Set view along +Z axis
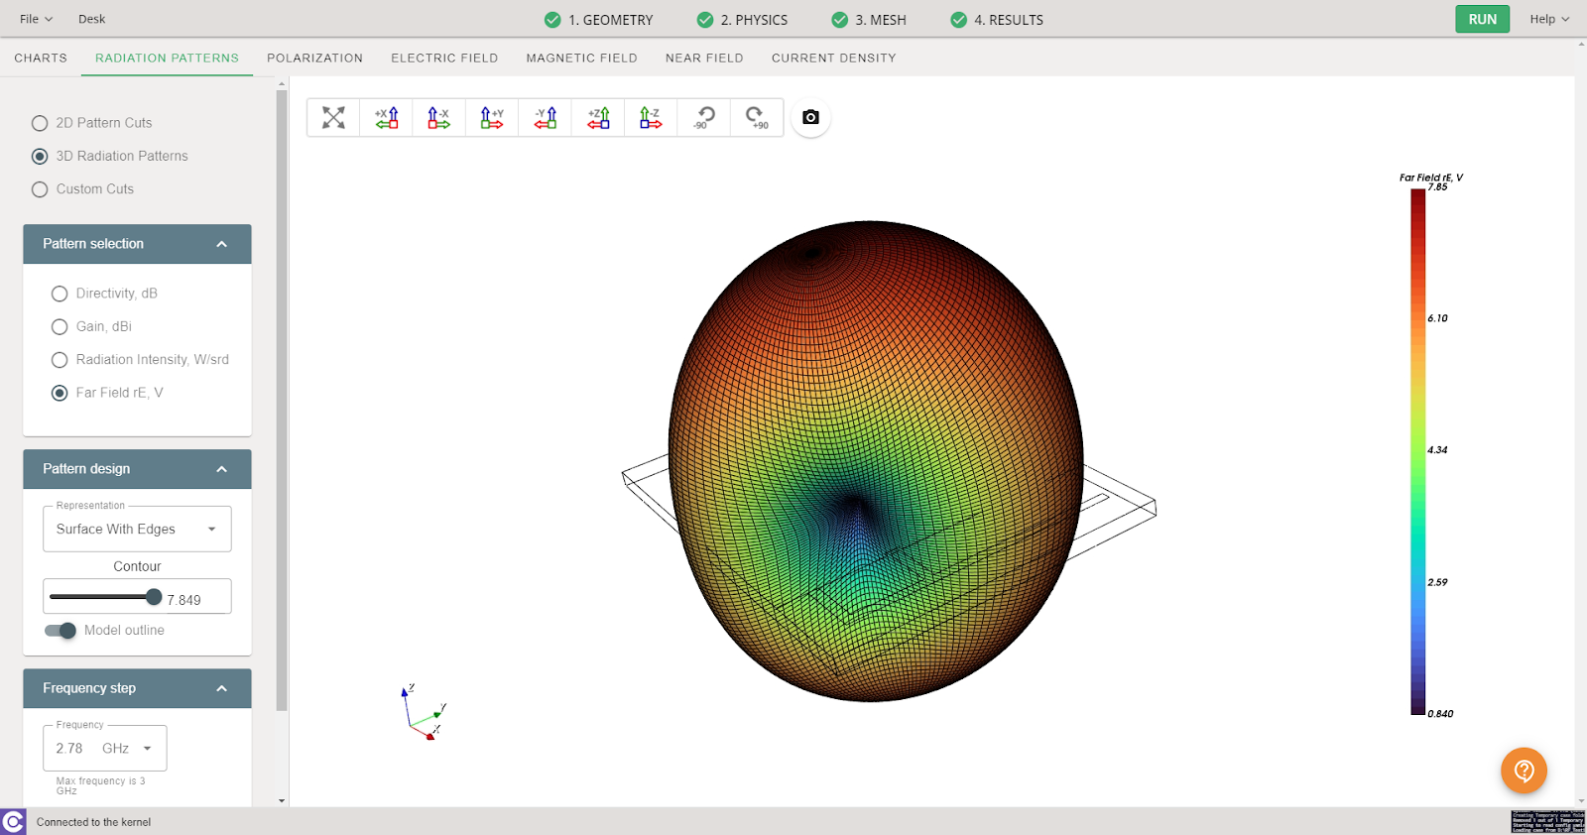1587x835 pixels. (598, 118)
